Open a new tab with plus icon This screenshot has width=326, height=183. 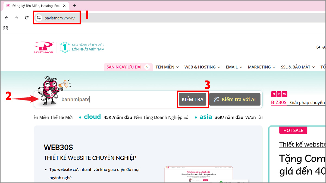pyautogui.click(x=75, y=5)
